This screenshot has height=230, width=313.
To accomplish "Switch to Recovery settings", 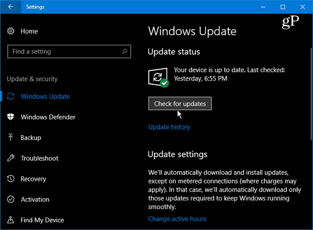I will click(33, 179).
